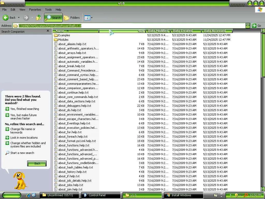Click the Search Companion Back button
The image size is (265, 199).
(x=37, y=164)
